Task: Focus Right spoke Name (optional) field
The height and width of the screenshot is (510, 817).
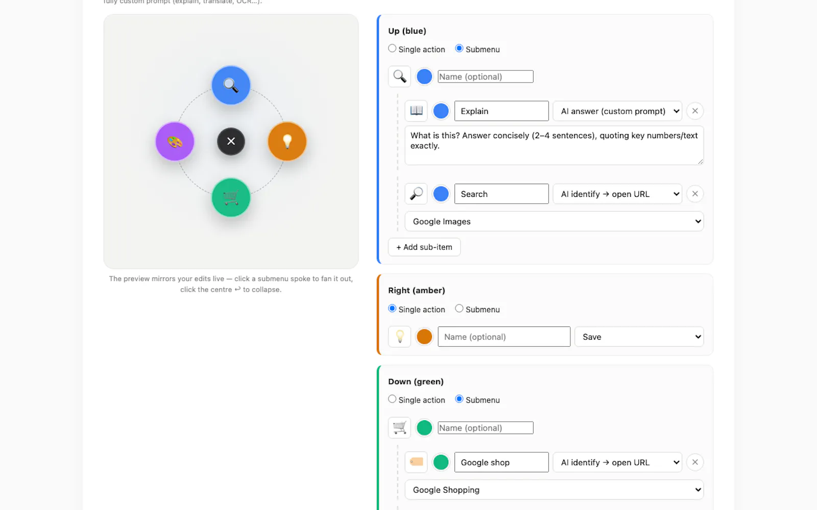Action: click(504, 337)
